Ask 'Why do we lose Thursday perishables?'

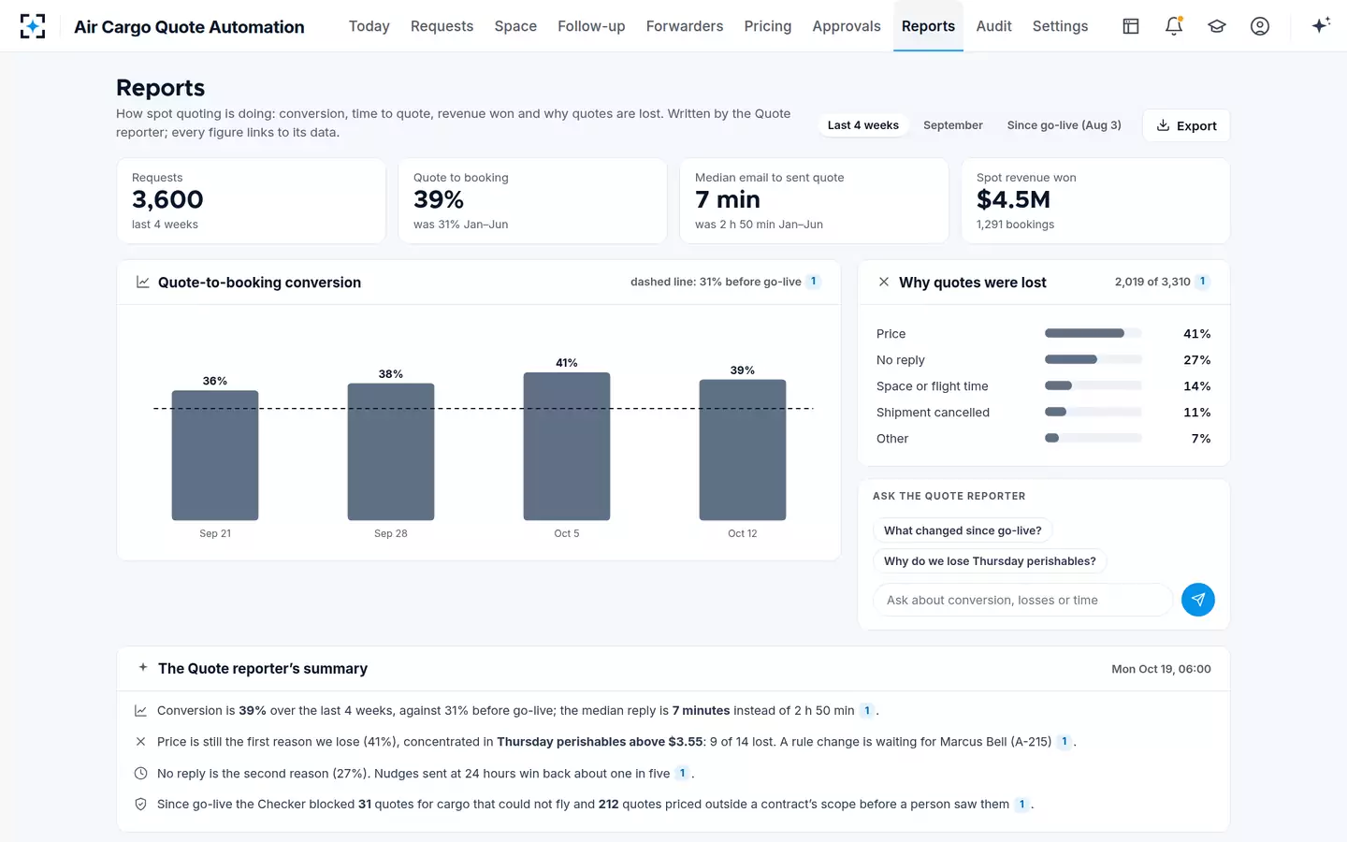click(x=990, y=561)
